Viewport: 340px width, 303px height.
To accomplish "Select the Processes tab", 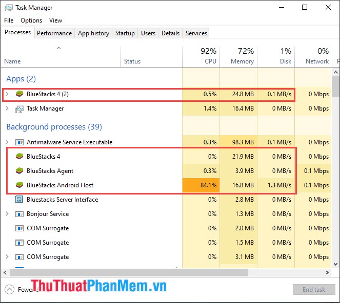I will [x=17, y=32].
